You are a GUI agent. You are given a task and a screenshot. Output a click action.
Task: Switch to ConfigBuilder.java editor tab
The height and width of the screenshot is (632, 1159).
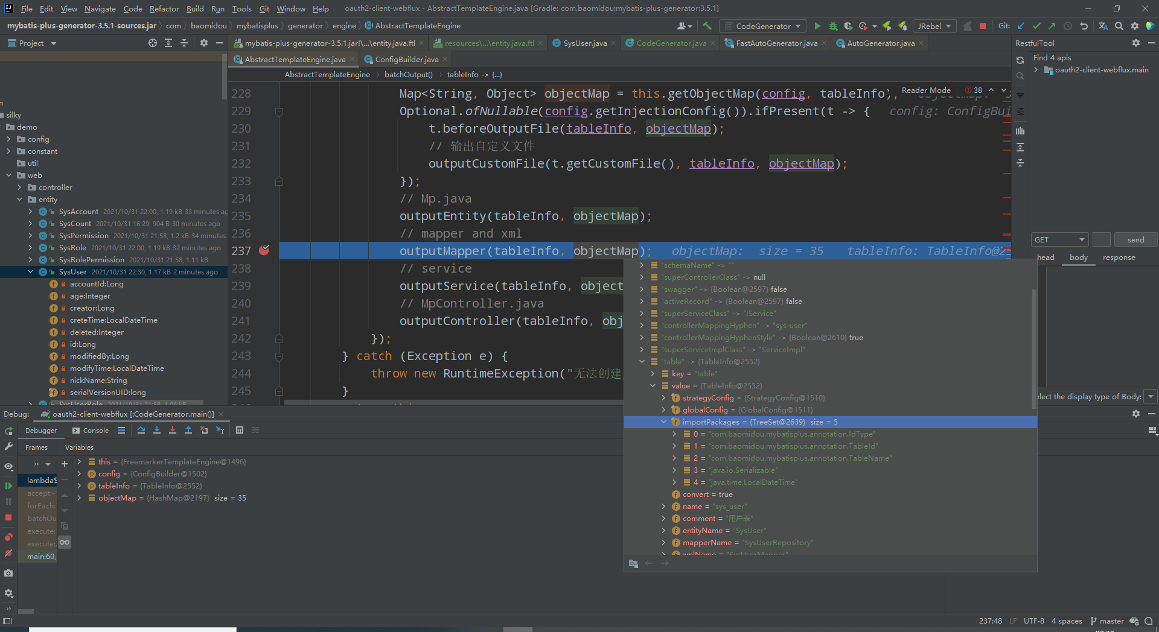click(406, 59)
